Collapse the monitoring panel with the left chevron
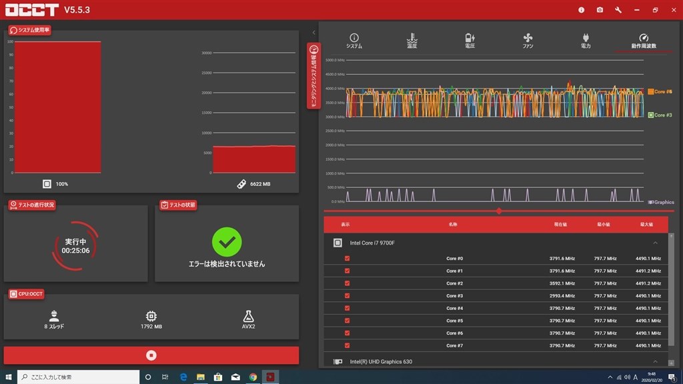The height and width of the screenshot is (384, 683). click(313, 33)
